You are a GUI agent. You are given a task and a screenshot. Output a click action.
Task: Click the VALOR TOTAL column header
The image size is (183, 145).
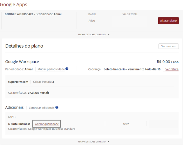[130, 14]
